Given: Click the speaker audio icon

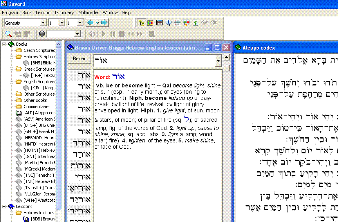Looking at the screenshot, I should pos(91,34).
